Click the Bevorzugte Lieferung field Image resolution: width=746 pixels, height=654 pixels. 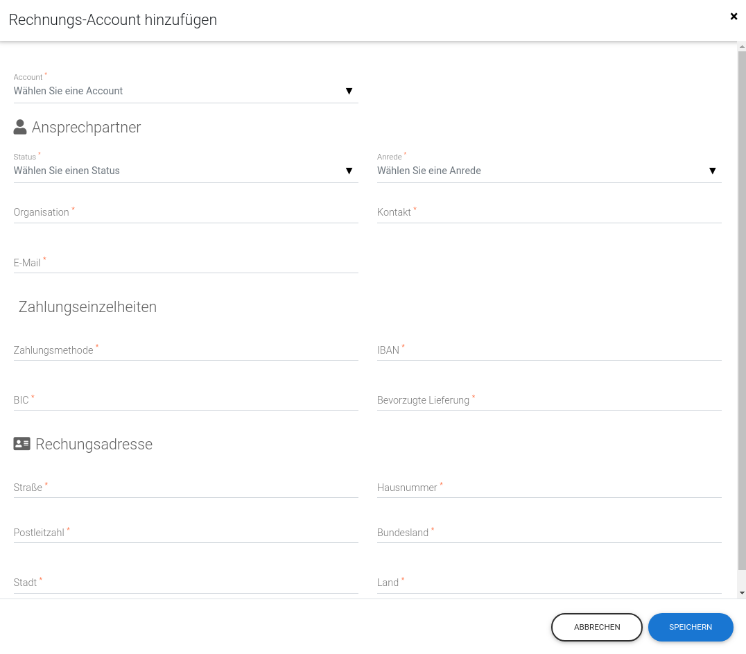[548, 400]
